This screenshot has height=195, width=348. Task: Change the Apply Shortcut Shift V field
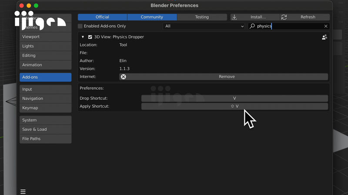[234, 106]
